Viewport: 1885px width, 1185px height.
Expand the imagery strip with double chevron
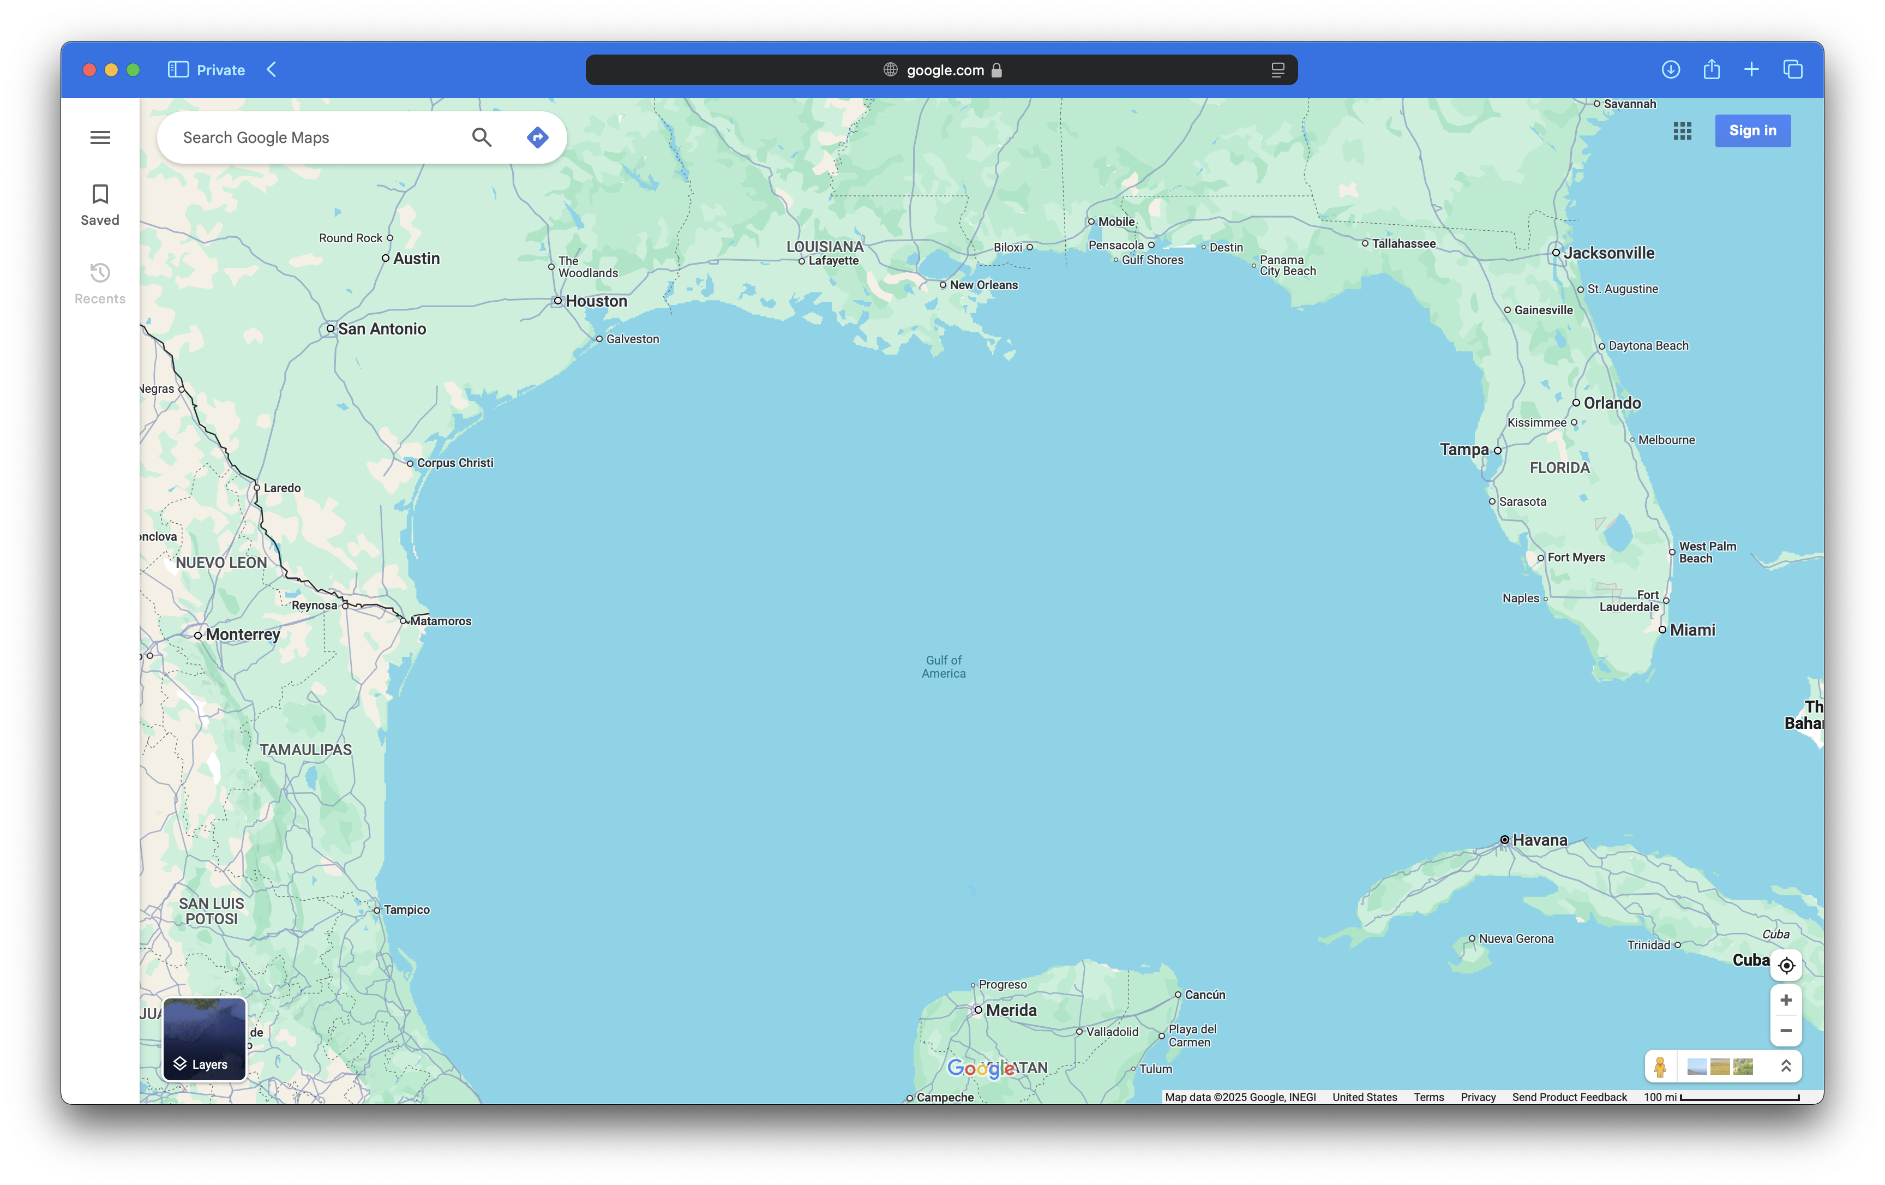pyautogui.click(x=1786, y=1066)
